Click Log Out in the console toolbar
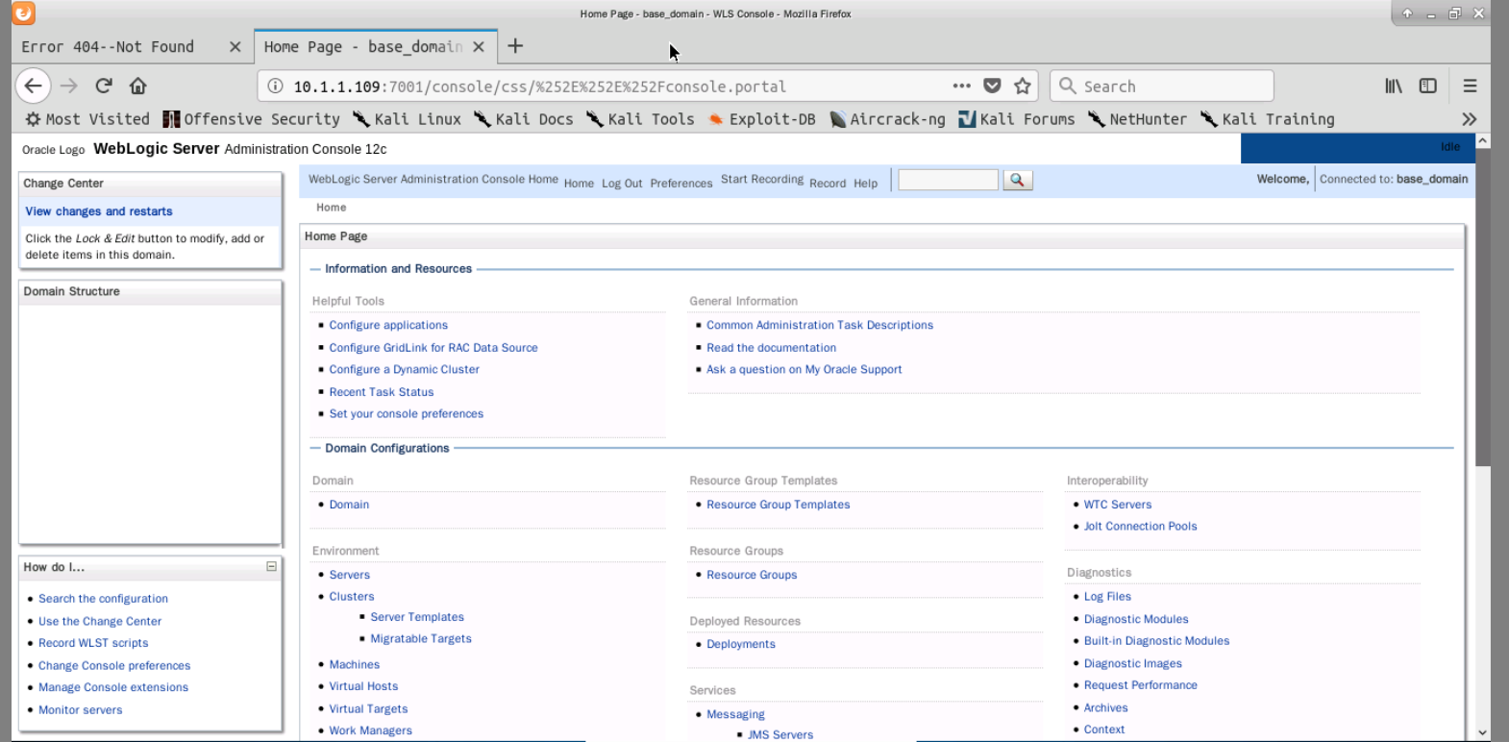Viewport: 1509px width, 742px height. (x=622, y=184)
